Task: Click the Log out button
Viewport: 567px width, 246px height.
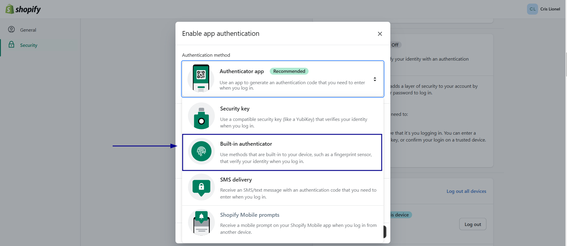Action: pyautogui.click(x=473, y=224)
